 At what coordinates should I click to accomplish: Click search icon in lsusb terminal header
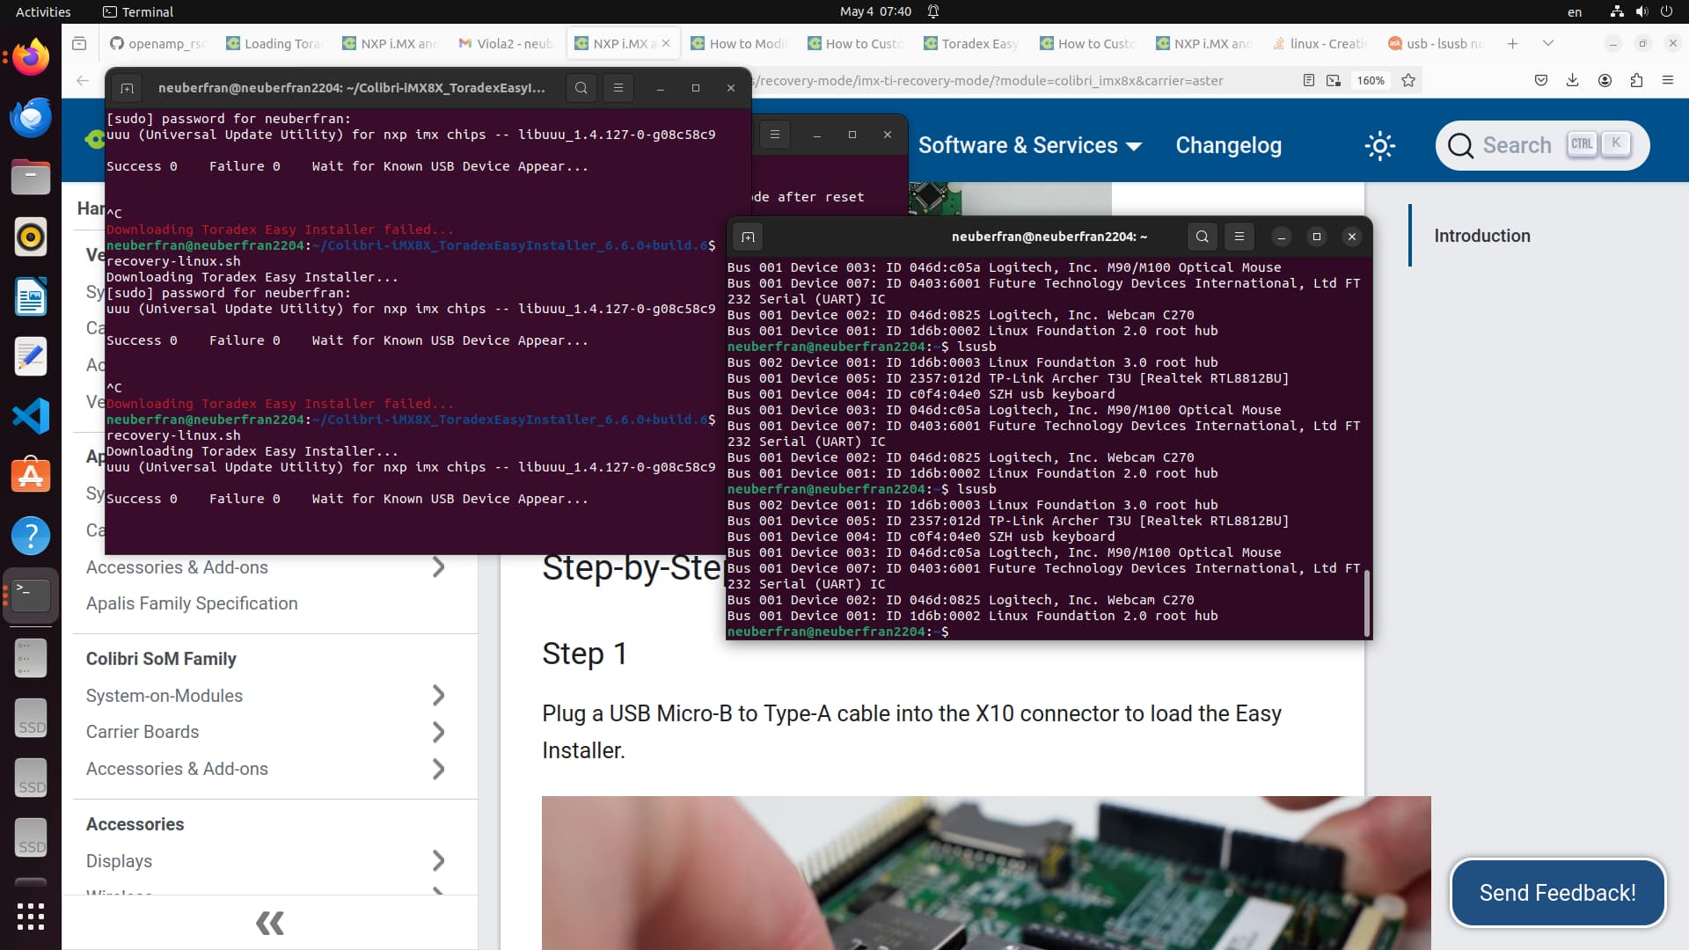pos(1202,237)
